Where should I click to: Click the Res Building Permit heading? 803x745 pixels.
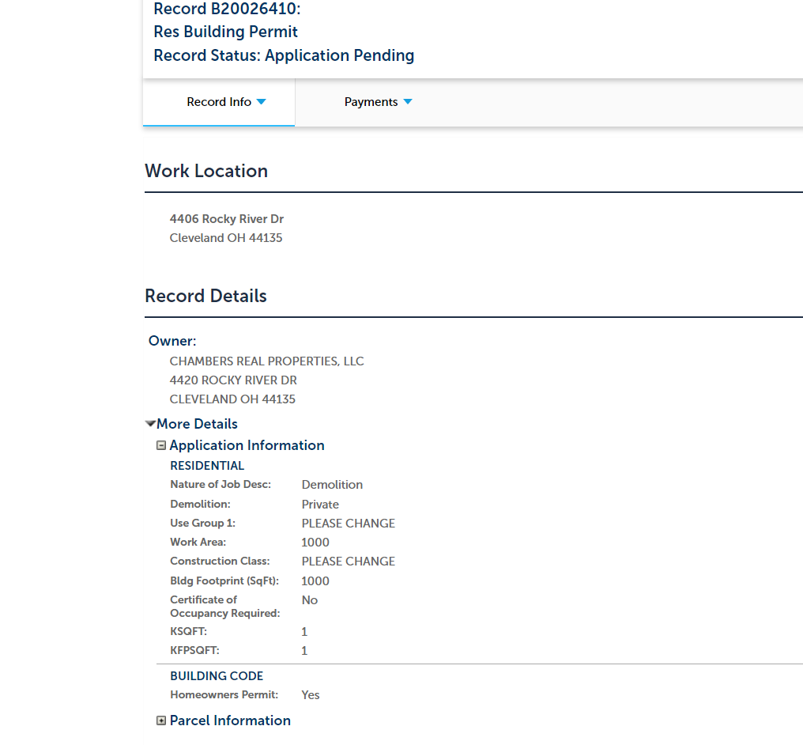coord(225,32)
